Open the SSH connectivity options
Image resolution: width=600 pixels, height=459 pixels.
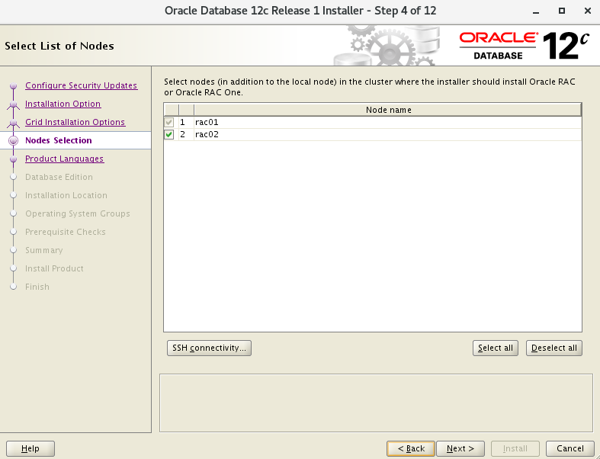(209, 348)
